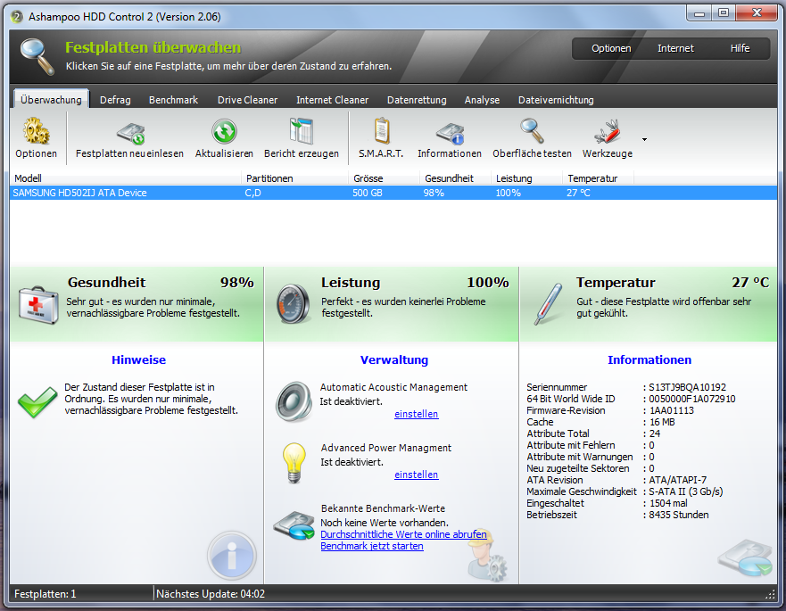Click einstellen for Automatic Acoustic Management

tap(417, 414)
